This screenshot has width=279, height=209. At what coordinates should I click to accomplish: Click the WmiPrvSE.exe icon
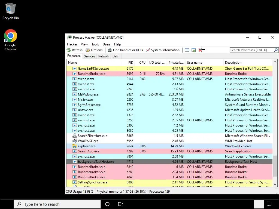75,141
